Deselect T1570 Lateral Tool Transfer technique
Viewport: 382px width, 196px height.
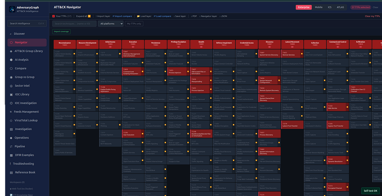(x=292, y=125)
